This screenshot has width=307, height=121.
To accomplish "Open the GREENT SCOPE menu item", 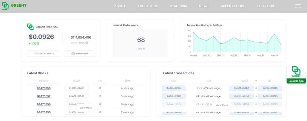I will [233, 6].
